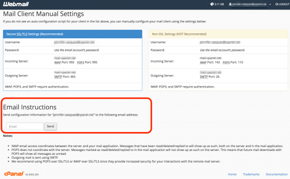Click the cPanel logo in footer

pos(14,174)
